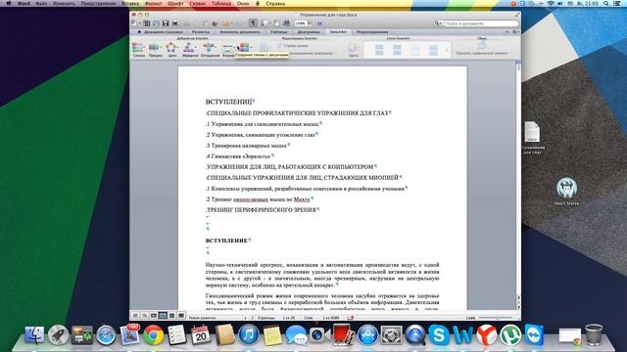This screenshot has width=627, height=352.
Task: Click heading .ТРЕНИНГ ПЕРИФЕРИЧЕСКОГО ЗРЕНИЯ in document
Action: point(262,209)
